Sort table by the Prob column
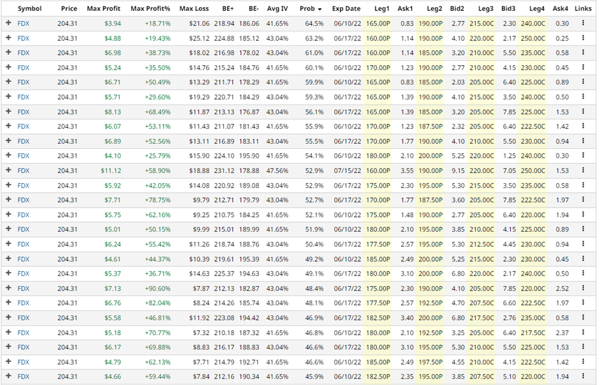Image resolution: width=601 pixels, height=385 pixels. 310,8
